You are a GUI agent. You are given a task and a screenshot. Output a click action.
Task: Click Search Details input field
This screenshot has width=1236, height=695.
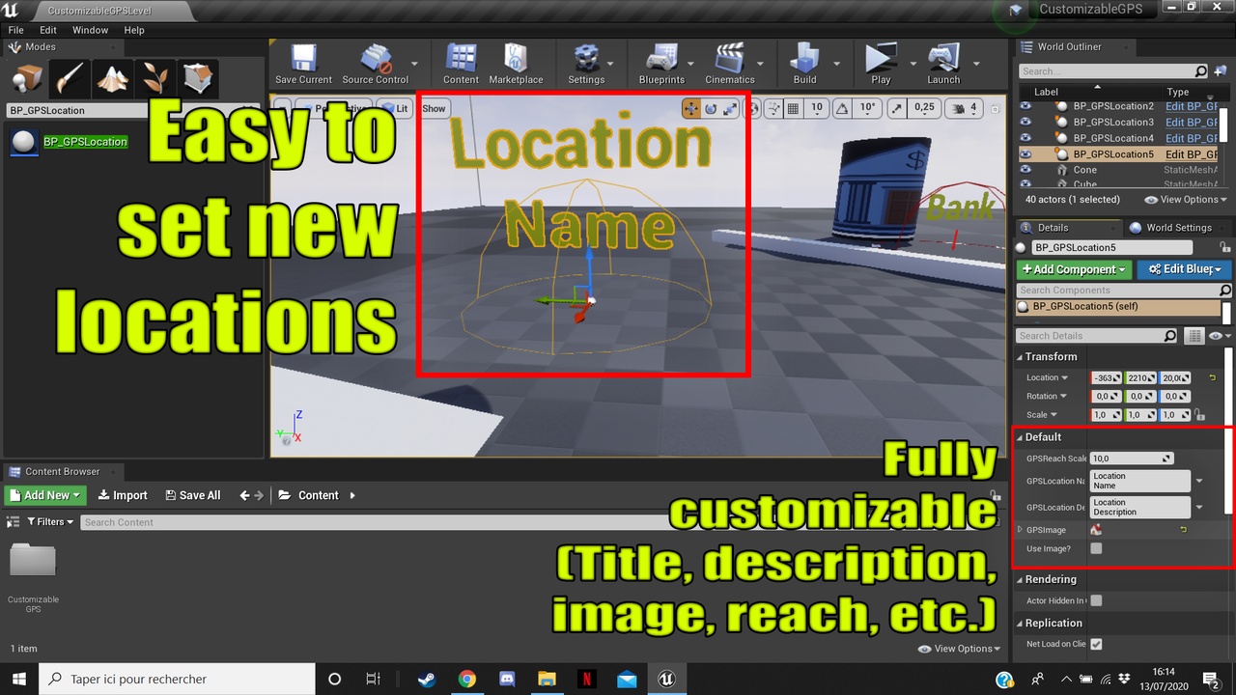tap(1098, 336)
